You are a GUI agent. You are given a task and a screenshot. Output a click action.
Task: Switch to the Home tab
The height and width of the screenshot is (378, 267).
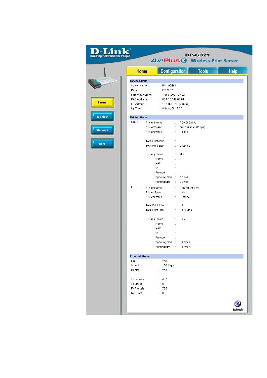click(x=142, y=71)
